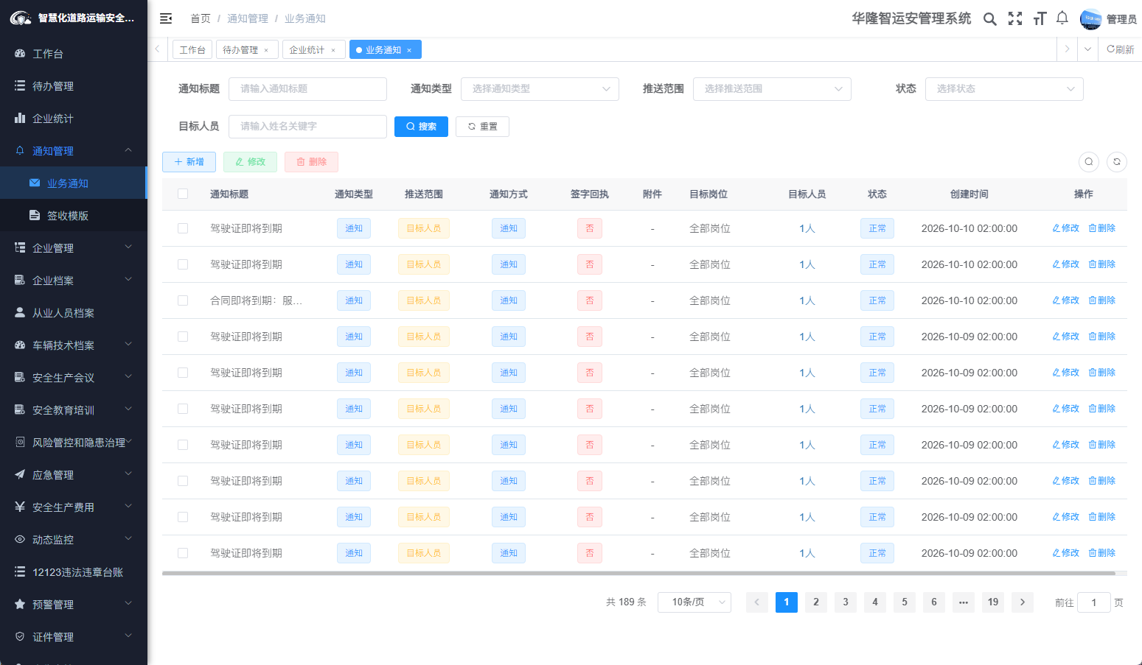Collapse the 通知管理 sidebar menu

(x=74, y=151)
